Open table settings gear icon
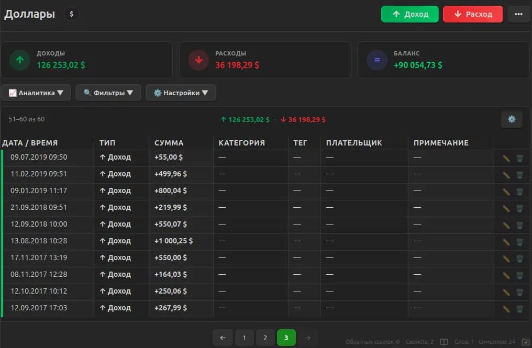Screen dimensions: 532x348 coord(511,119)
